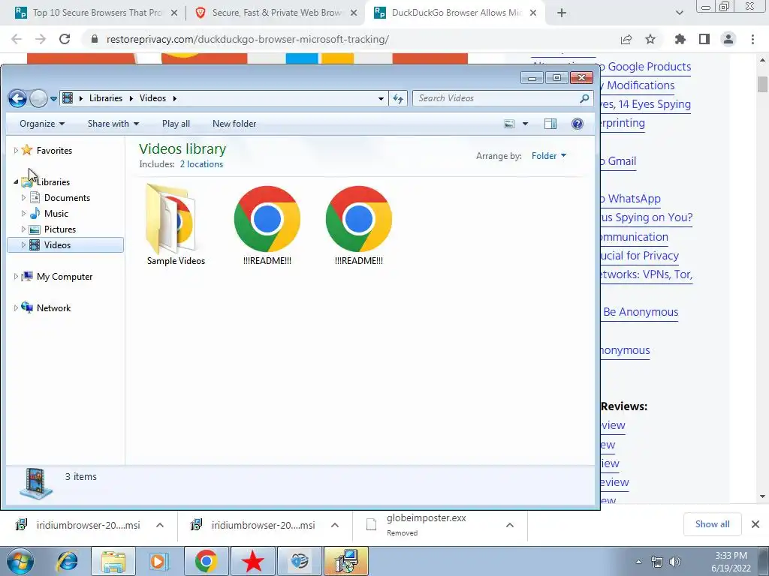Expand the Pictures library node
The height and width of the screenshot is (576, 769).
click(23, 229)
